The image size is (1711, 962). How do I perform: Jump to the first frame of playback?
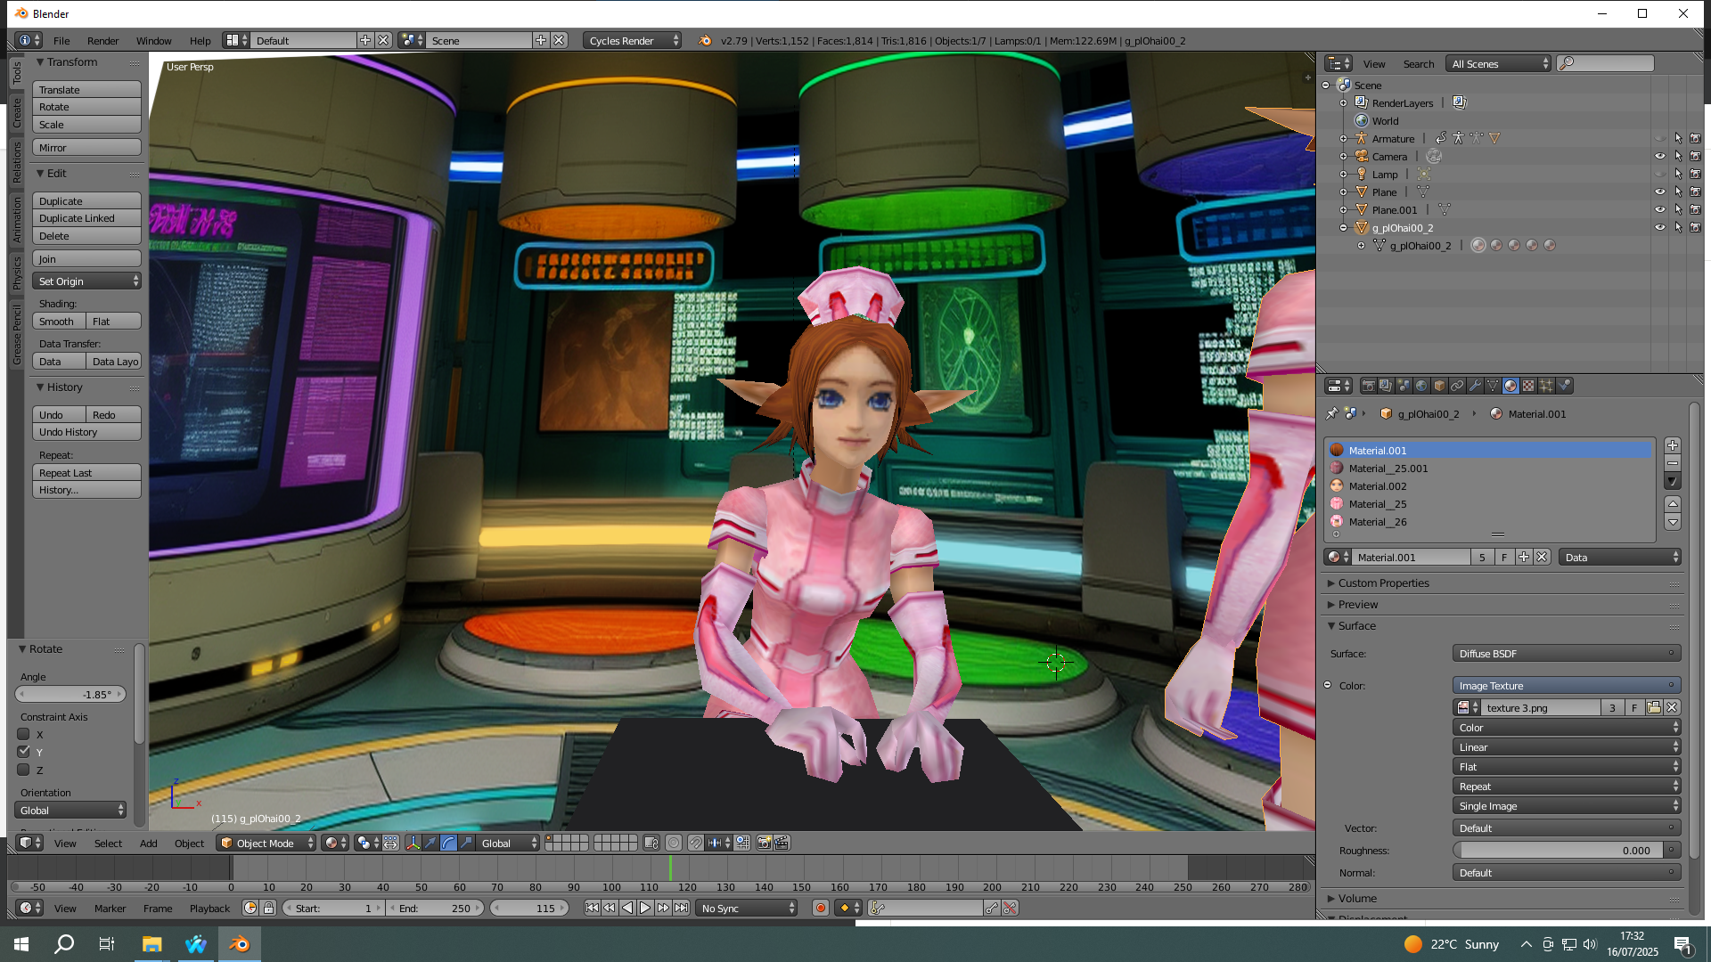point(592,908)
